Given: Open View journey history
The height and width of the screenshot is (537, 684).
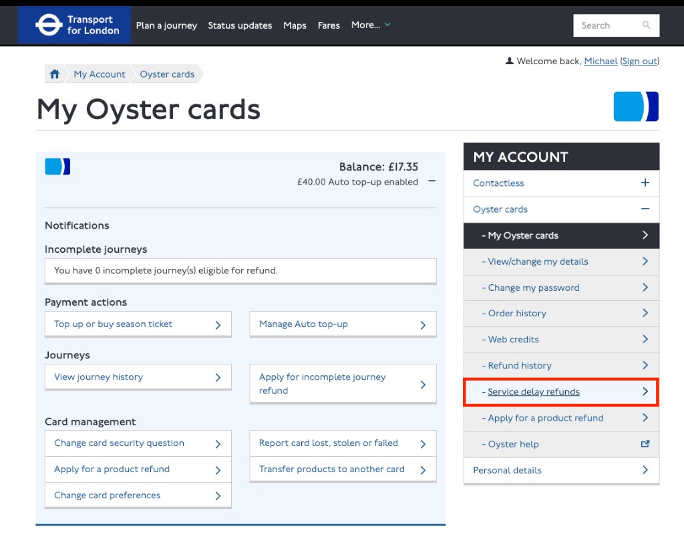Looking at the screenshot, I should 138,377.
